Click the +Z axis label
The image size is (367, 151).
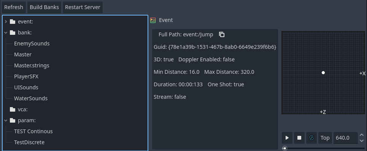click(323, 112)
